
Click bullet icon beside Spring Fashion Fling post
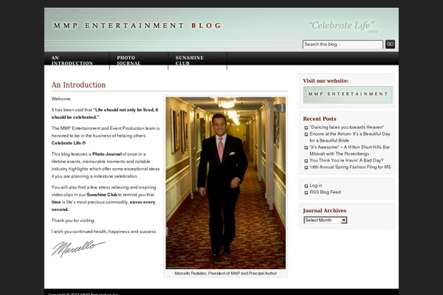click(x=306, y=167)
